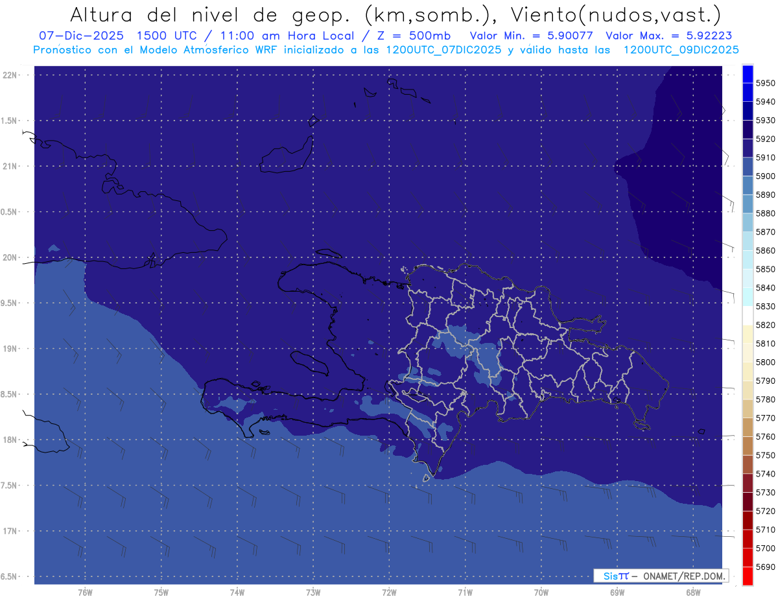Image resolution: width=778 pixels, height=601 pixels.
Task: Click the latitude axis label 19N
Action: pyautogui.click(x=11, y=349)
